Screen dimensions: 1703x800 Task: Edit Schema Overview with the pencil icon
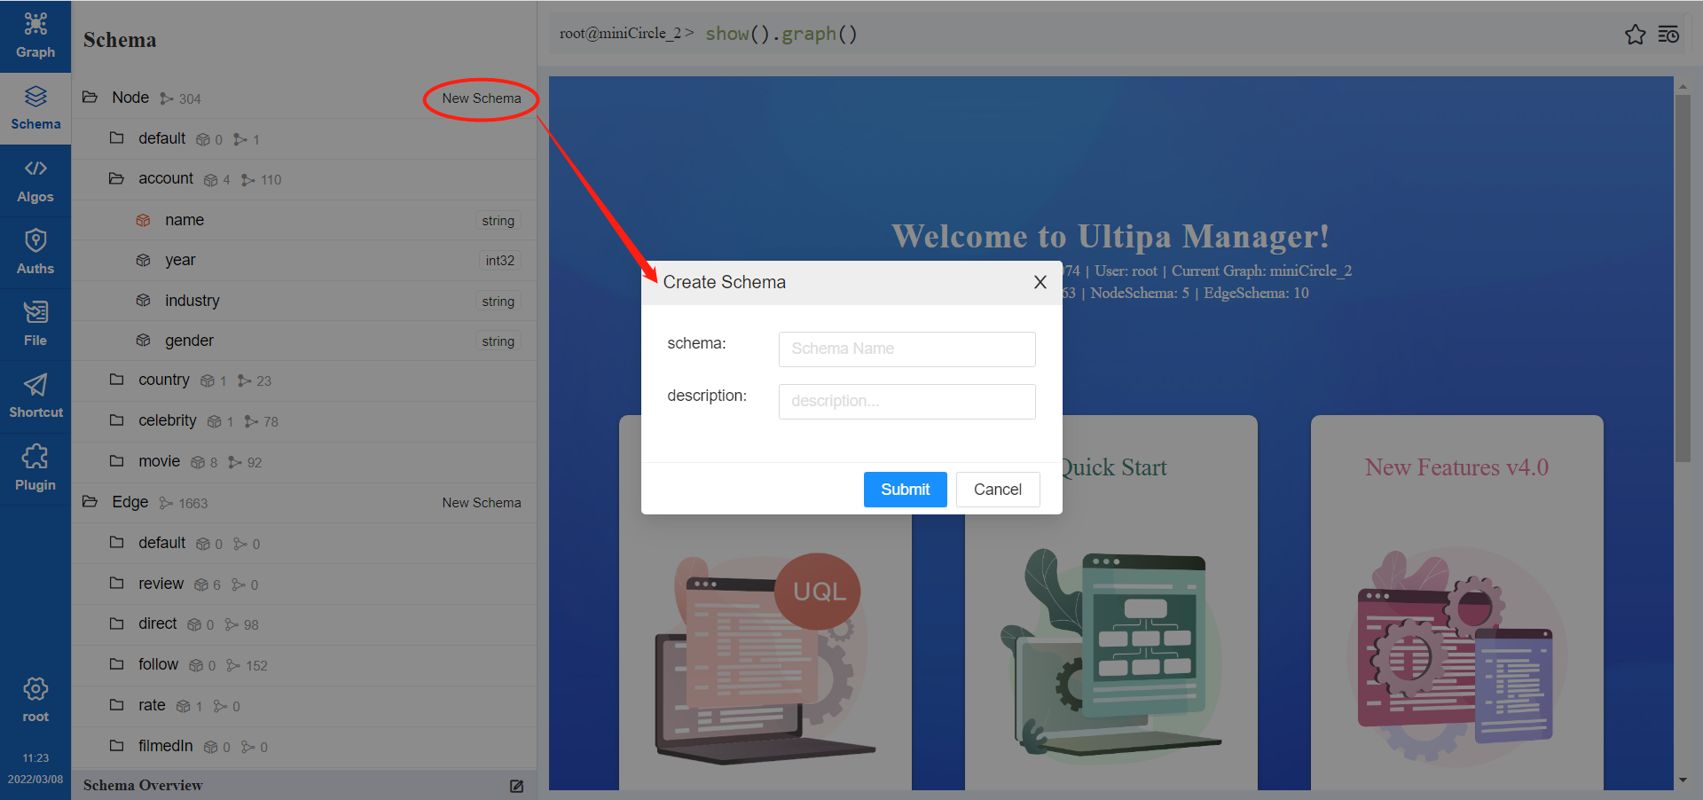[516, 786]
